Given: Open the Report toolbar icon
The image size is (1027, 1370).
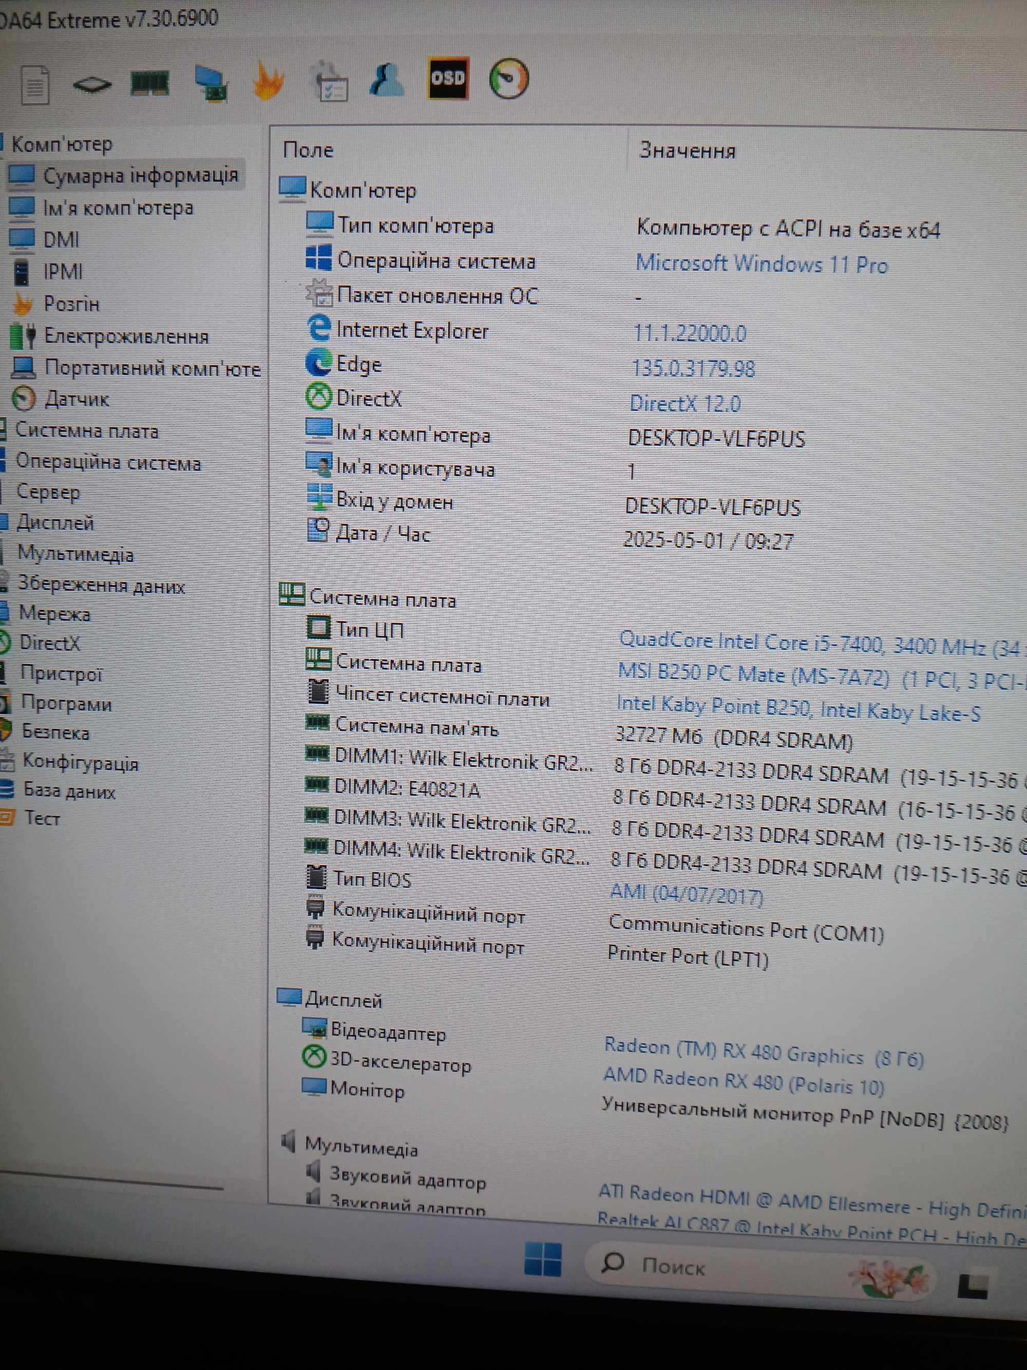Looking at the screenshot, I should tap(35, 84).
